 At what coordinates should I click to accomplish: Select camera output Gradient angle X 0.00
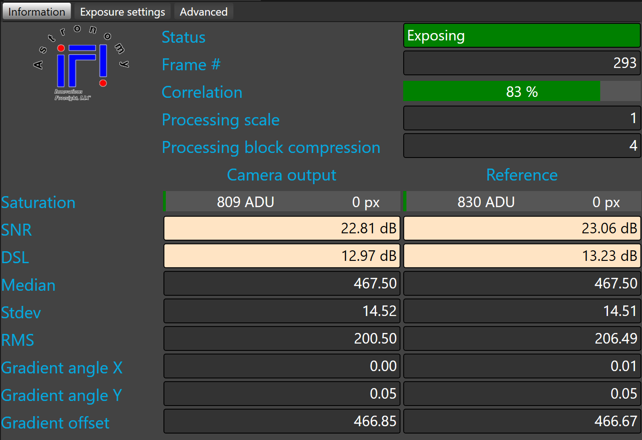pos(282,366)
